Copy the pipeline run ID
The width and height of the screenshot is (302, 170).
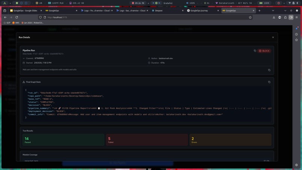click(255, 51)
